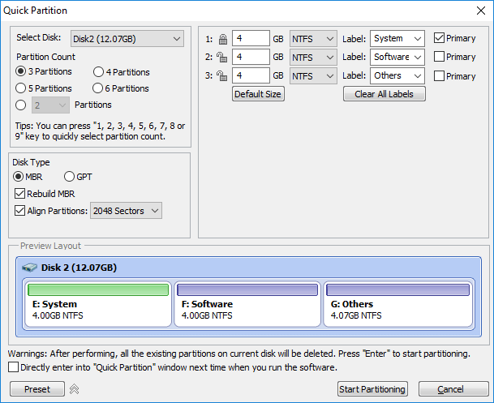
Task: Click the double-chevron icon next to Preset
Action: click(75, 389)
